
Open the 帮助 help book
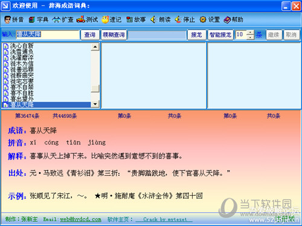[233, 19]
